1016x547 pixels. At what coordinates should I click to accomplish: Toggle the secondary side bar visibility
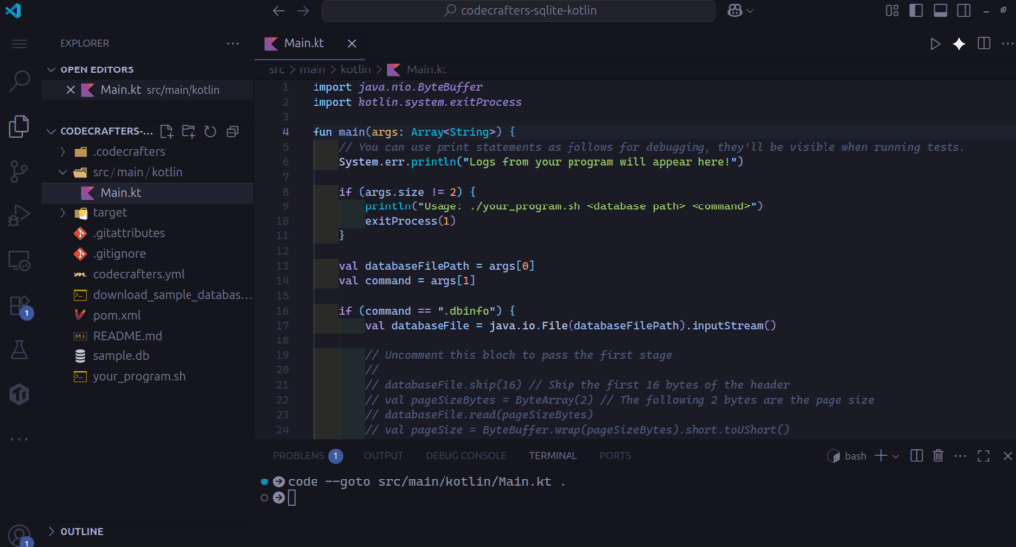click(x=964, y=10)
